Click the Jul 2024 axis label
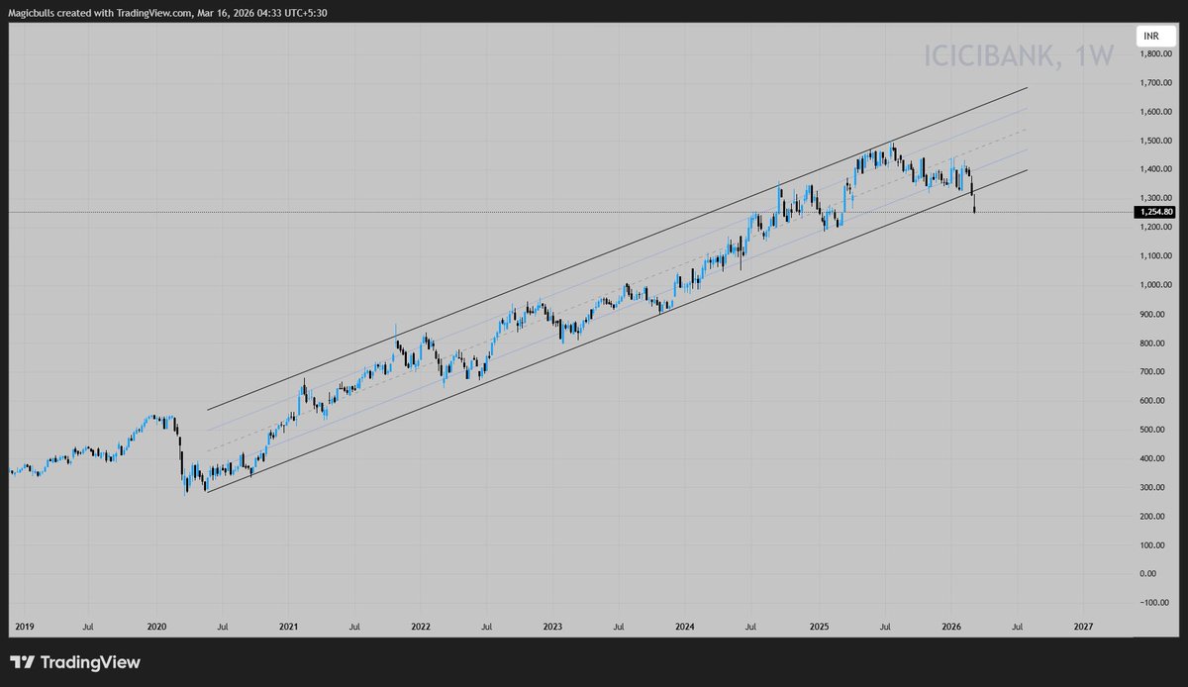 [x=750, y=627]
